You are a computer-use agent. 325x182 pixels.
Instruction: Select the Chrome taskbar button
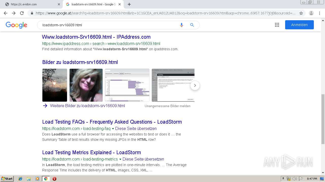tap(46, 179)
